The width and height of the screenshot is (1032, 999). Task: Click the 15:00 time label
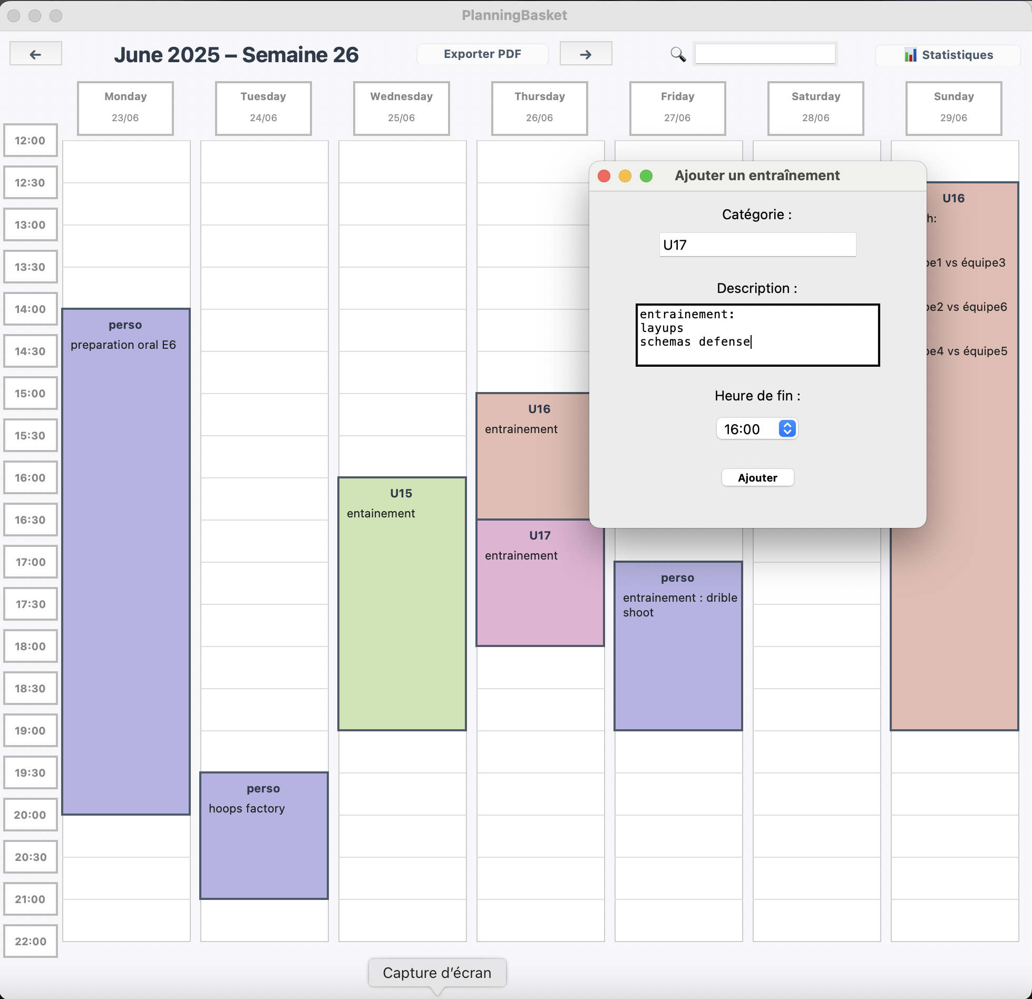(x=31, y=393)
